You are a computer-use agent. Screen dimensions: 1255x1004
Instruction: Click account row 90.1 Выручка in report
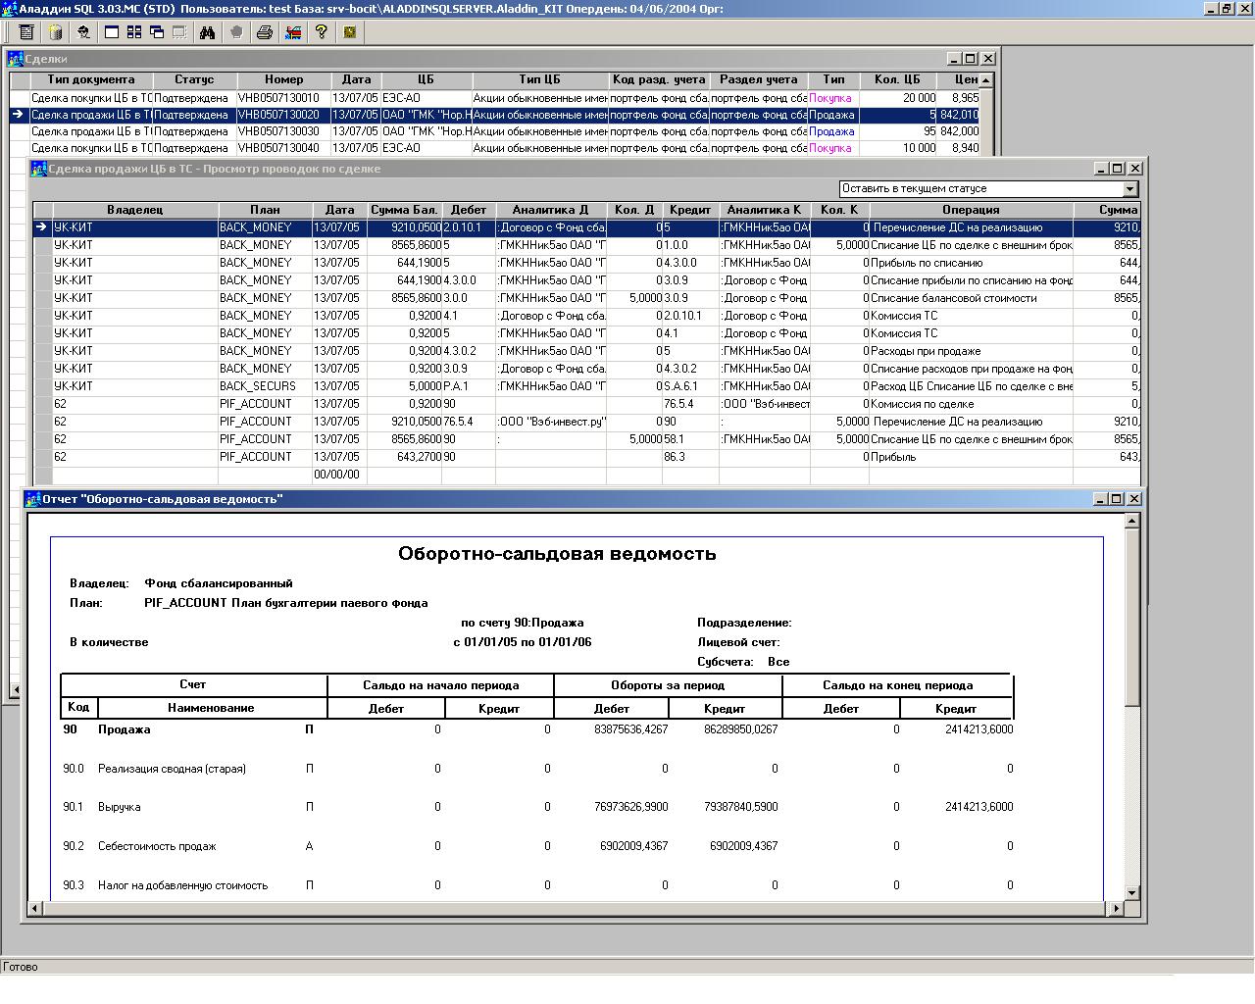537,807
